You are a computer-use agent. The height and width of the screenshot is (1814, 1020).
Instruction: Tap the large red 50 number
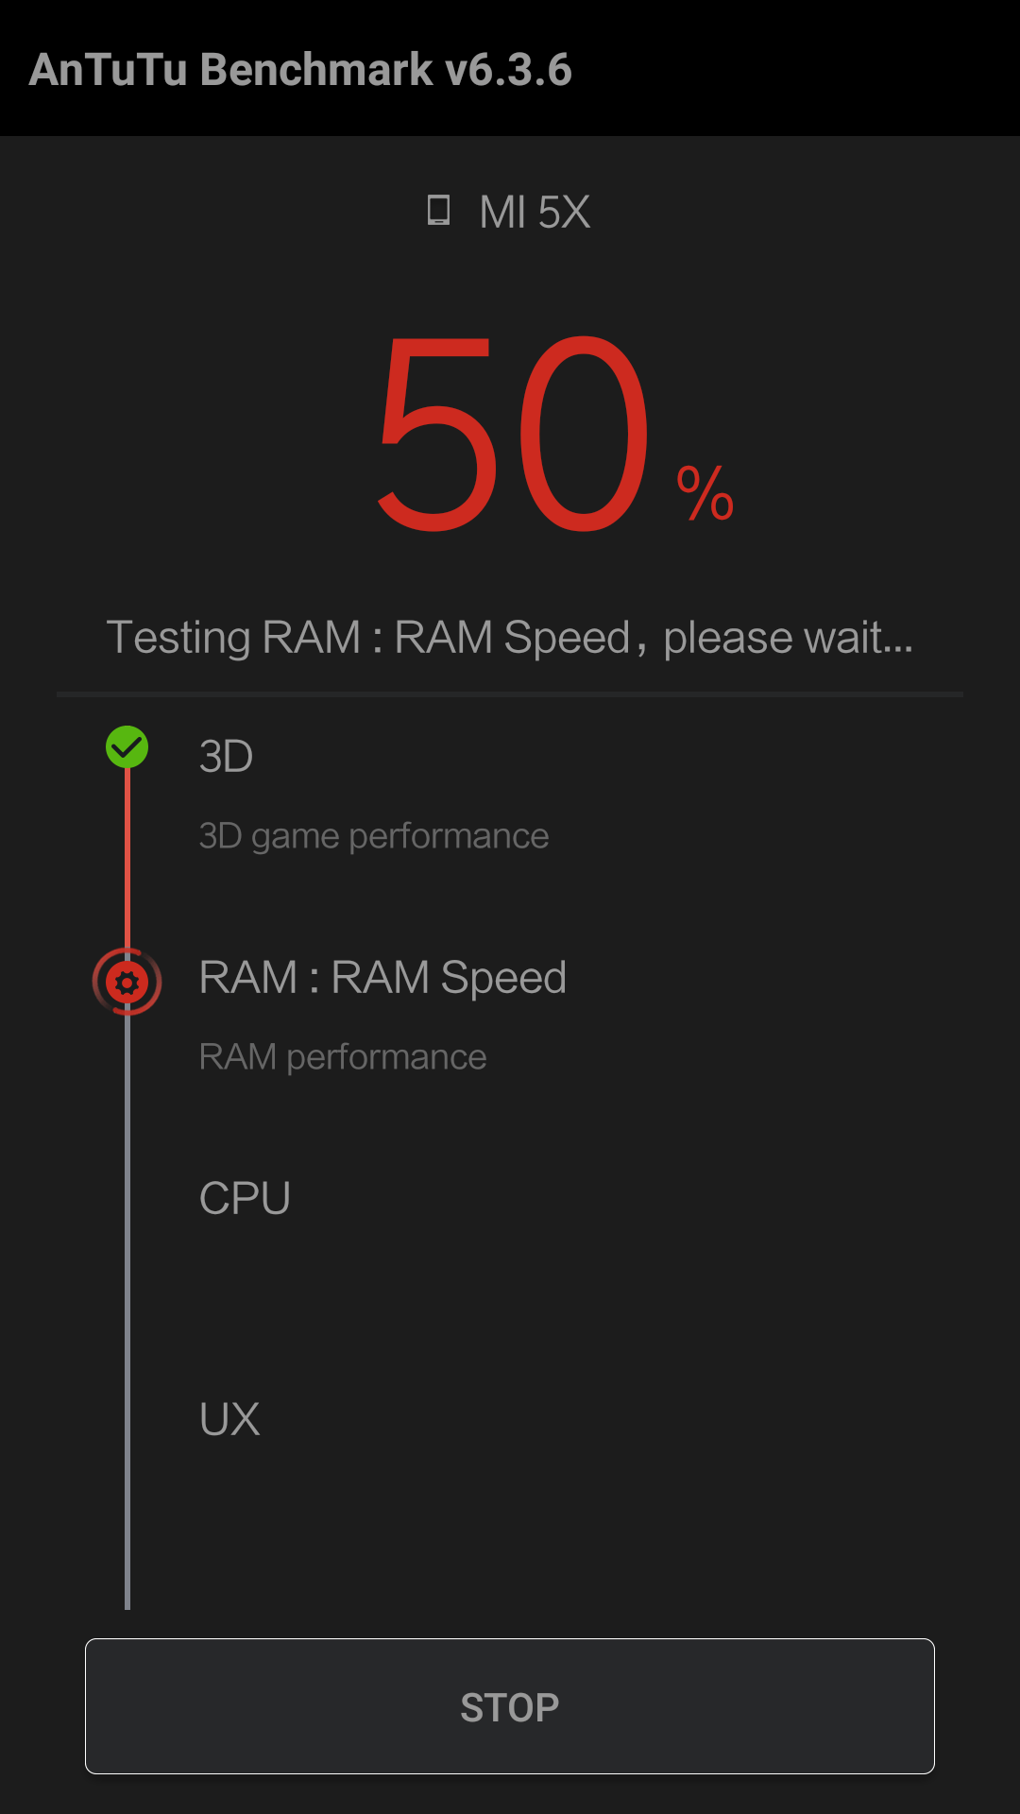[x=513, y=435]
